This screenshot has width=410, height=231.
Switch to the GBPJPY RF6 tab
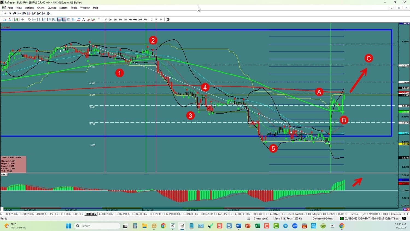11,214
